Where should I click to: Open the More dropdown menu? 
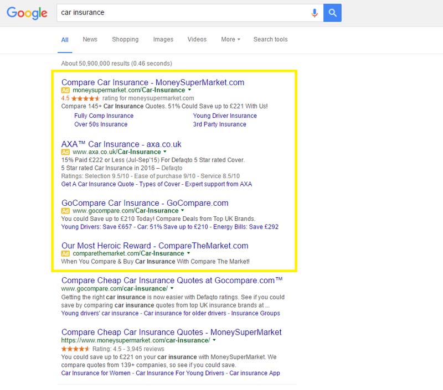230,39
